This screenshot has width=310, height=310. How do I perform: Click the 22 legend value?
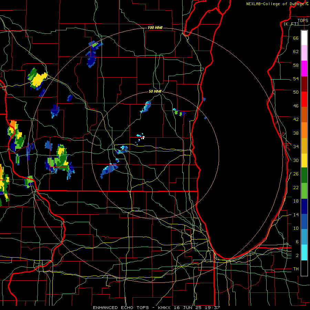click(296, 187)
